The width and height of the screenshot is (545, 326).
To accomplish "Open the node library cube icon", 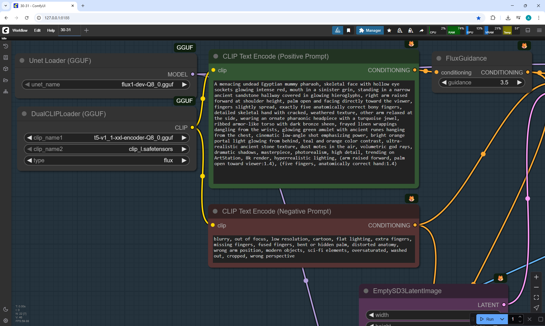I will tap(6, 69).
